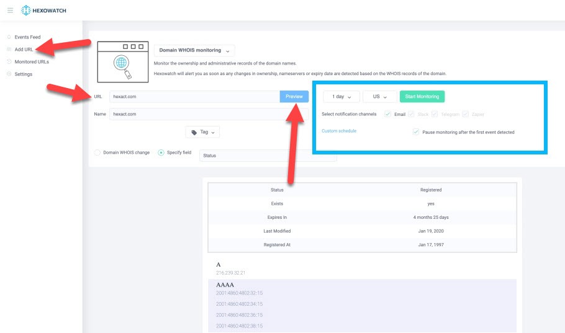
Task: Go to Monitored URLs
Action: point(32,61)
